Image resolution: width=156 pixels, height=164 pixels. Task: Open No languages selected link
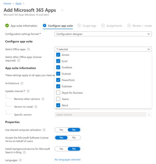coord(67,160)
